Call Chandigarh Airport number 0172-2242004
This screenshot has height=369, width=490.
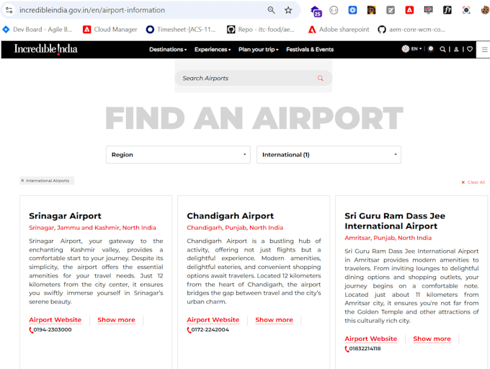pyautogui.click(x=208, y=329)
